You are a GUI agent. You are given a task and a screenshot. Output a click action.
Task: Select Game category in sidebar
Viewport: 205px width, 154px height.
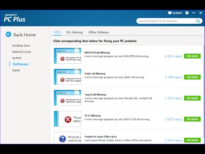tap(16, 70)
